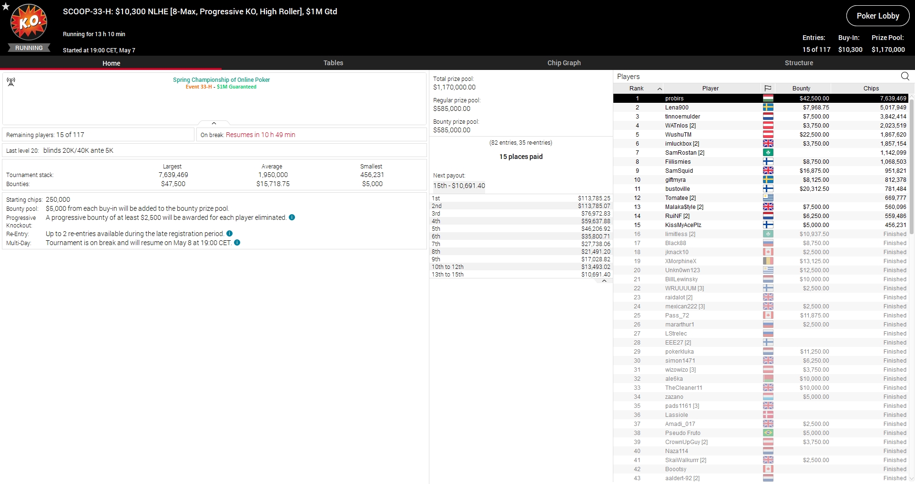915x484 pixels.
Task: Click 10th to 12th payout row
Action: coord(521,267)
